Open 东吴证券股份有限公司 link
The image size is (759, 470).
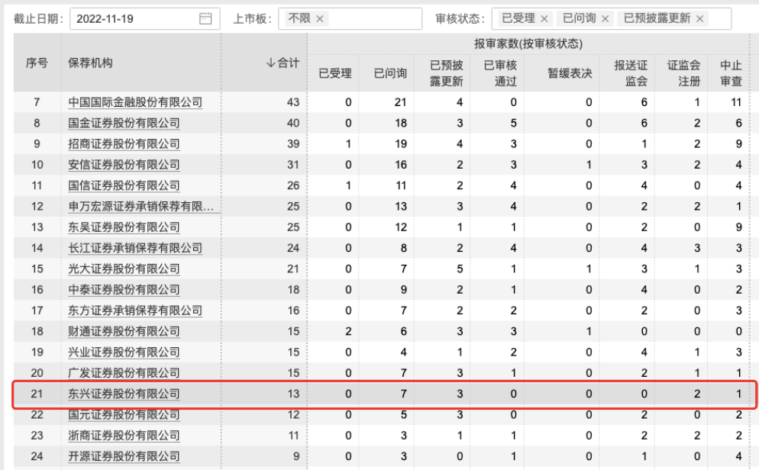pyautogui.click(x=124, y=227)
